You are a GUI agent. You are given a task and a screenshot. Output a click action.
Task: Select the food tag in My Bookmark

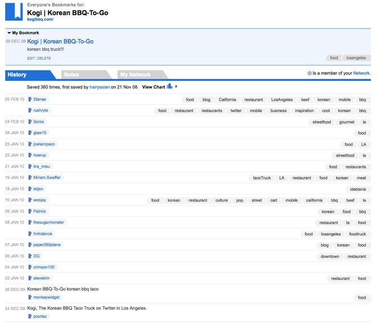334,58
